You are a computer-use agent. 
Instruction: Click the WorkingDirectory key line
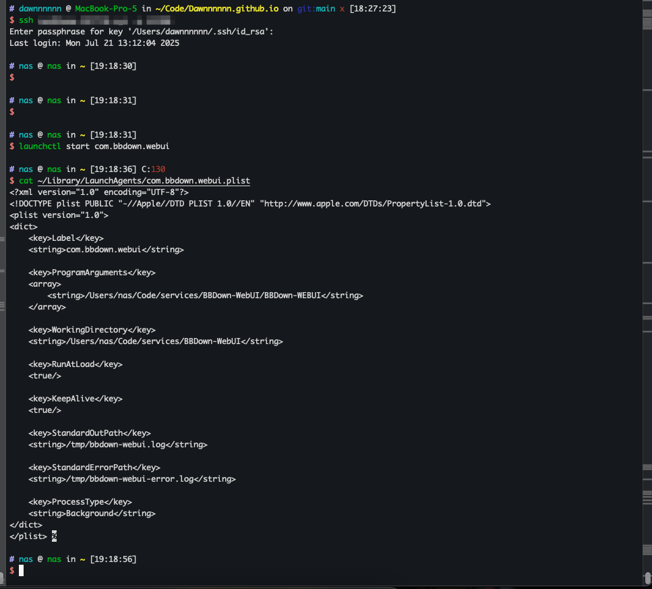coord(92,330)
